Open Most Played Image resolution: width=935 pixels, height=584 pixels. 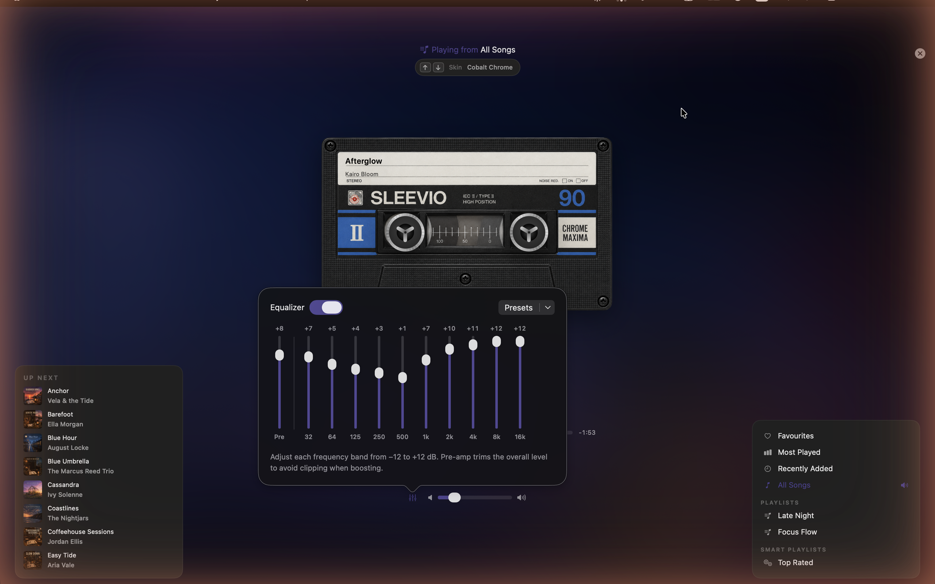[836, 452]
